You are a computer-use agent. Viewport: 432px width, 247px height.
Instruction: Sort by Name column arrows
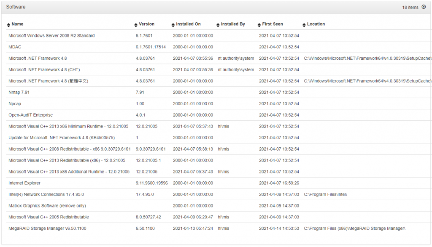(8, 25)
